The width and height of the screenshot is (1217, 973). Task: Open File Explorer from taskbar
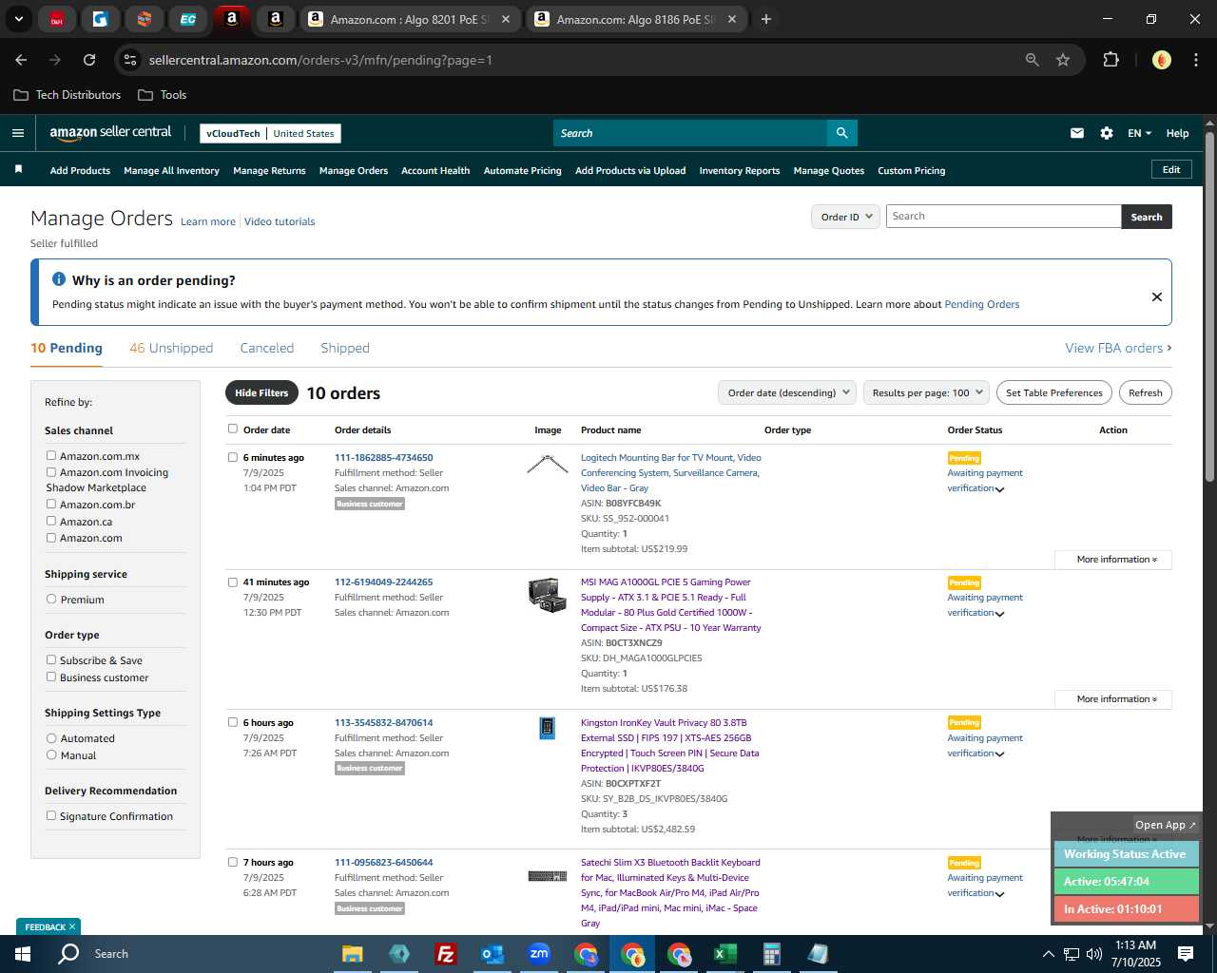coord(353,954)
